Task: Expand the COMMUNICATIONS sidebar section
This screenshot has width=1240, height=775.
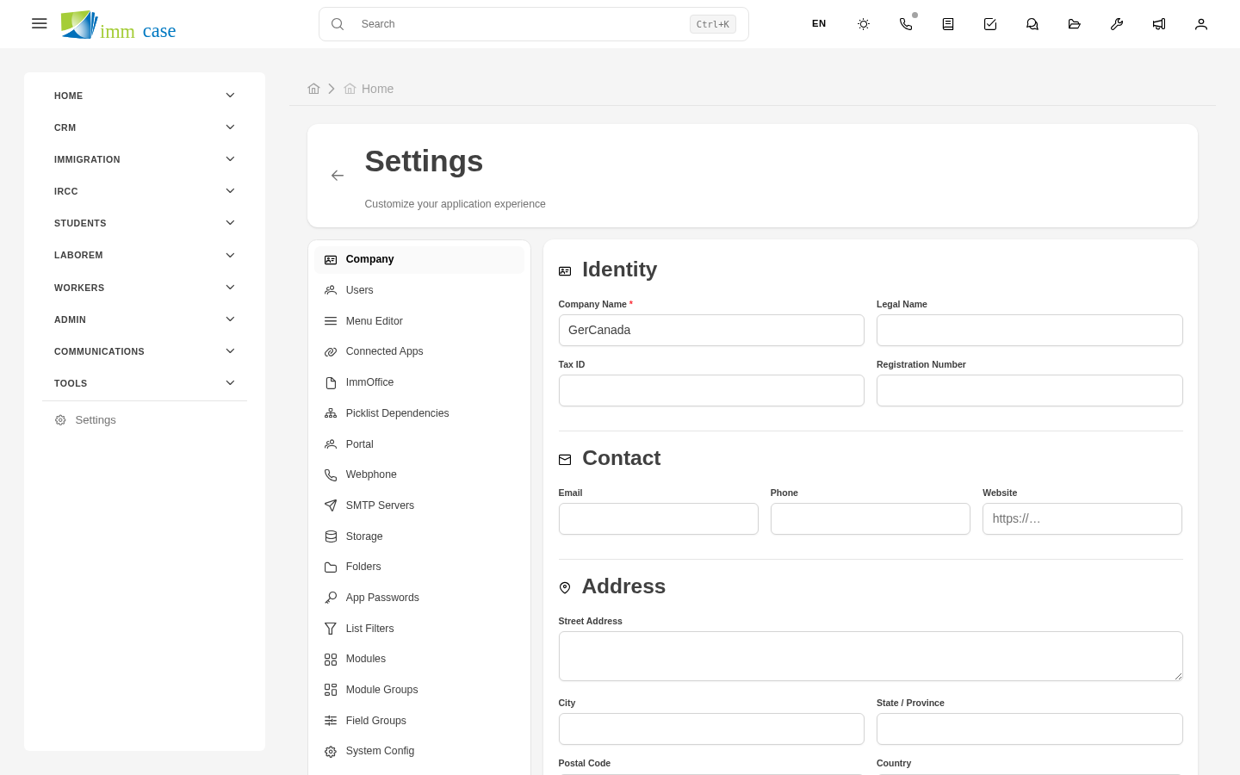Action: tap(145, 351)
